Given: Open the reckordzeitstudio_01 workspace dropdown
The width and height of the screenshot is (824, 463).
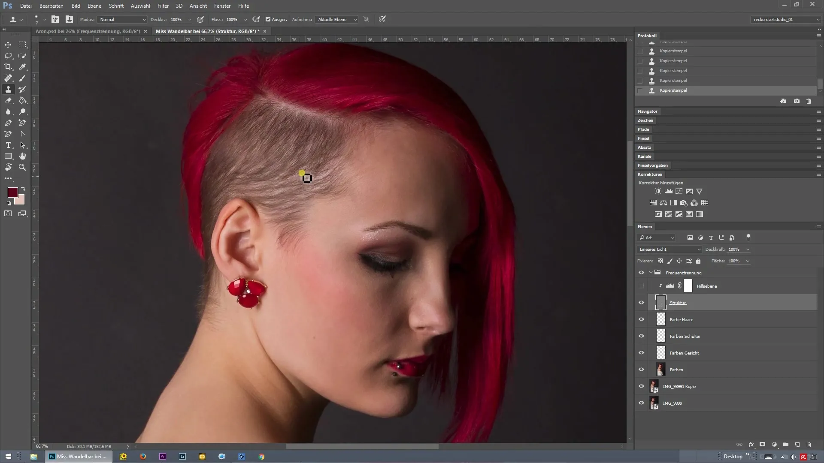Looking at the screenshot, I should tap(785, 19).
